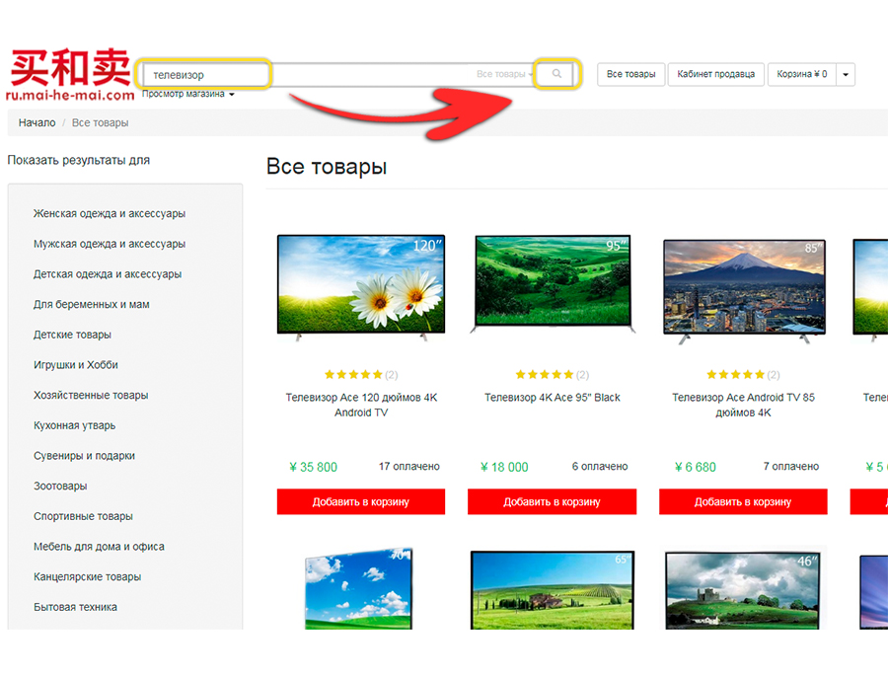Open Для беременных и мам category
Screen dimensions: 888x676
[91, 304]
